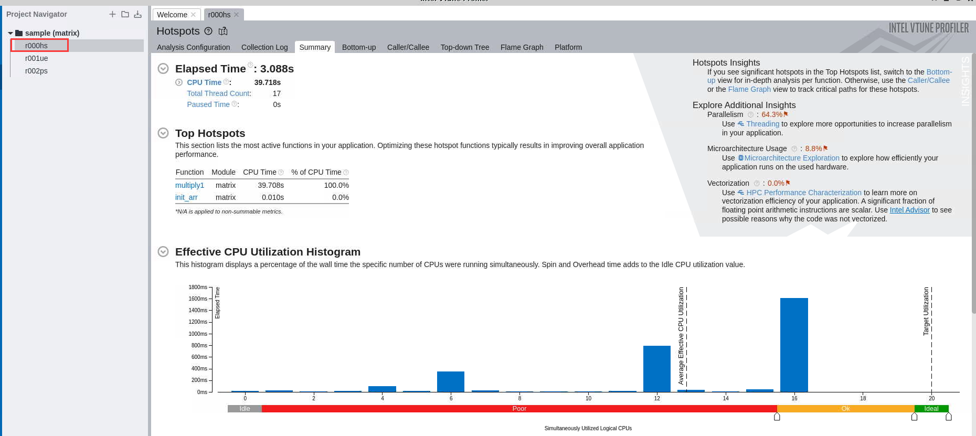Click the histogram bar at 12 CPUs
The height and width of the screenshot is (436, 976).
coord(657,369)
